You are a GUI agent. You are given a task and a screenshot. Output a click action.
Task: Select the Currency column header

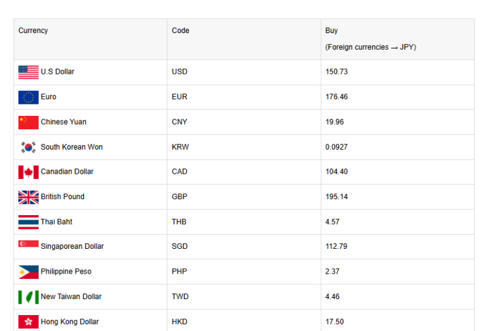33,31
